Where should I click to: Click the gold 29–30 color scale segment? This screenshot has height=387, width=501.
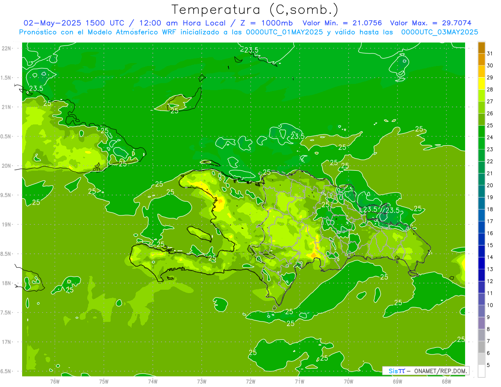pos(481,72)
